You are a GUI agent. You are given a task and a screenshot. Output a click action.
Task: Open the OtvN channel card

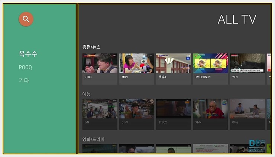(137, 114)
